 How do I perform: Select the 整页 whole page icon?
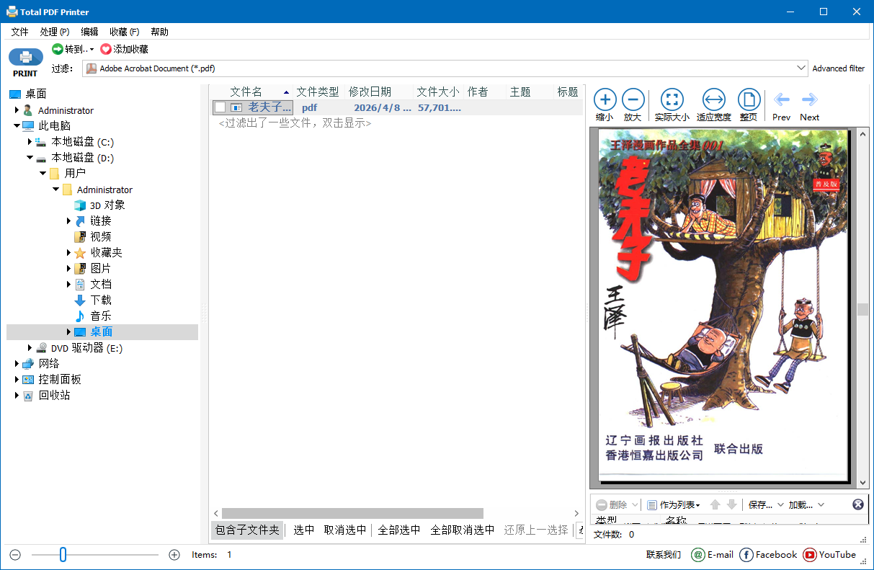click(x=749, y=99)
